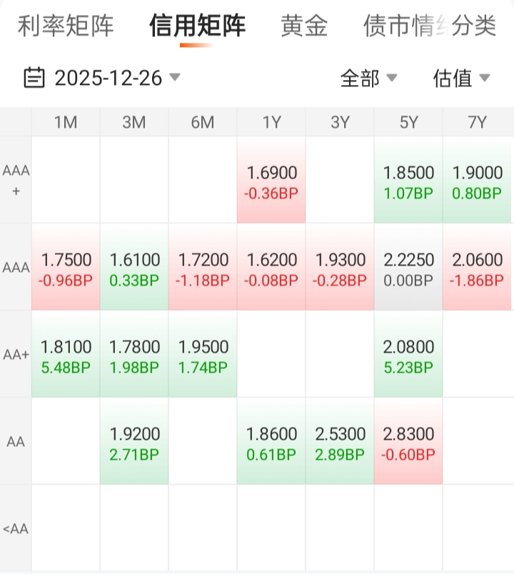Click the AA+ 1M cell showing 1.8100
514x574 pixels.
[66, 356]
